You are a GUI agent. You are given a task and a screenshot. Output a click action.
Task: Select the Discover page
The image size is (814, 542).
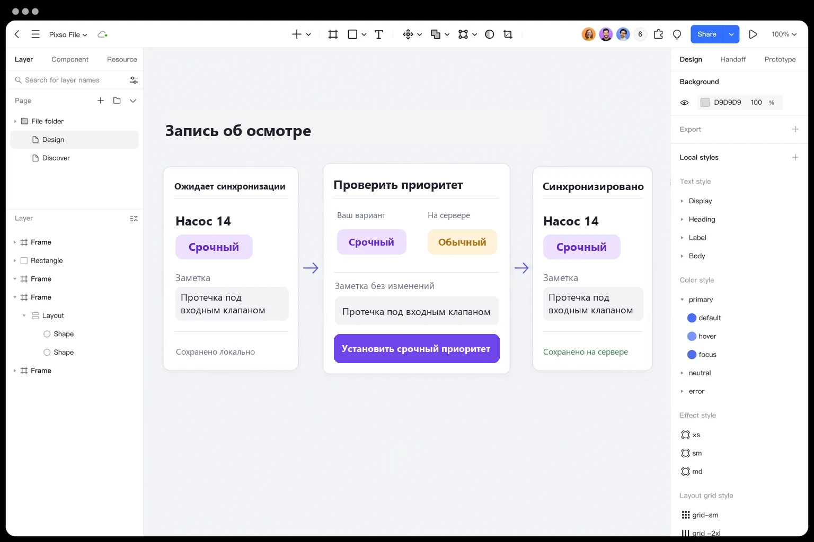pyautogui.click(x=56, y=158)
